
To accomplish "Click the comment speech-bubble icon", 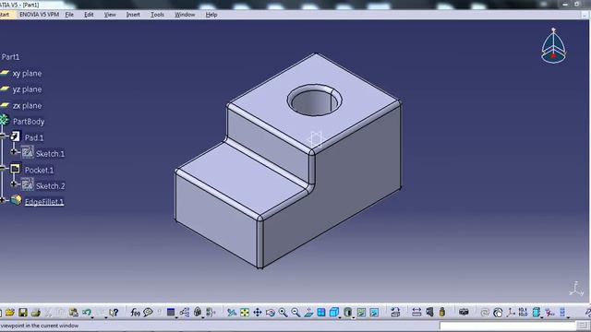I will coord(148,312).
